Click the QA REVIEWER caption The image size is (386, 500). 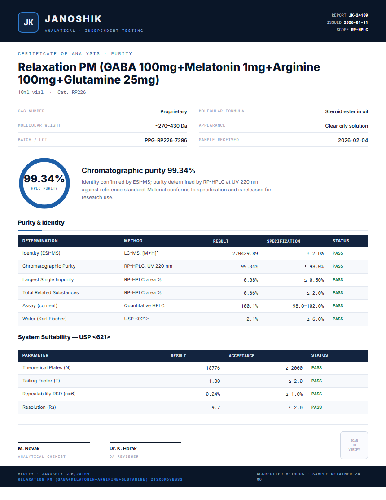124,456
